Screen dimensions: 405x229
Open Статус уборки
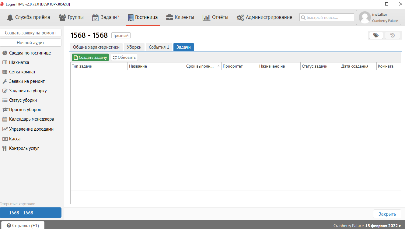coord(23,100)
